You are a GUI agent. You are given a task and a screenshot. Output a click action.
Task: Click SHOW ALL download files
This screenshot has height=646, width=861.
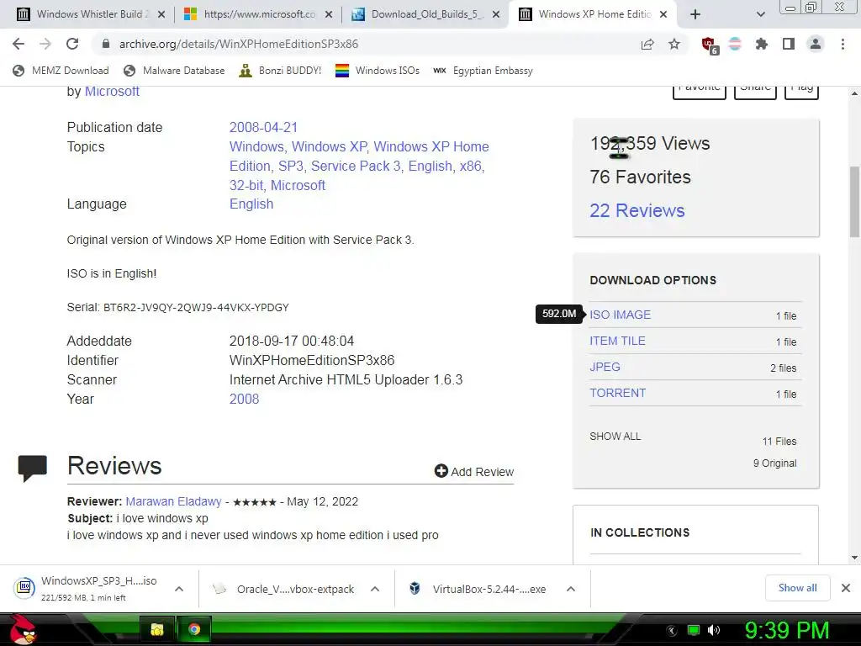(615, 437)
